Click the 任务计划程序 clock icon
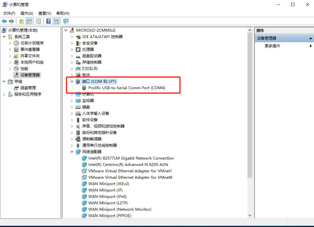314x227 pixels. coord(16,43)
